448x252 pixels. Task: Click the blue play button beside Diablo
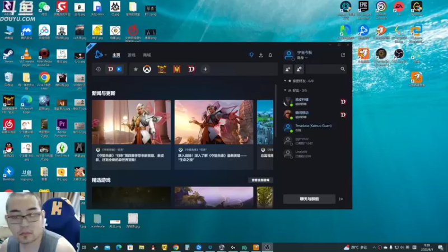[119, 69]
